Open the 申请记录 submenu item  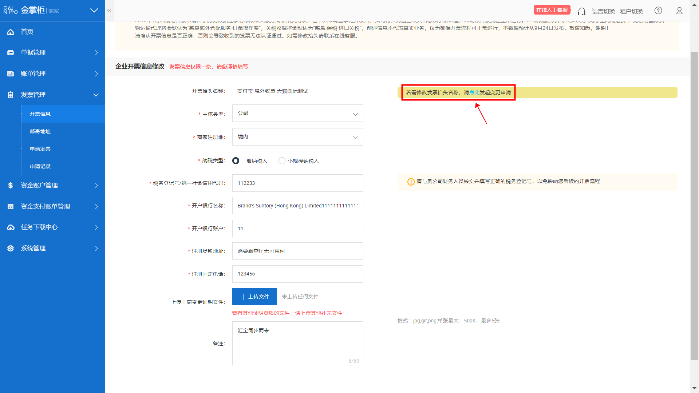coord(63,166)
